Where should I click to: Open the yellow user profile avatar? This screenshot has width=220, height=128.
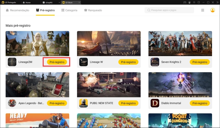213,10
